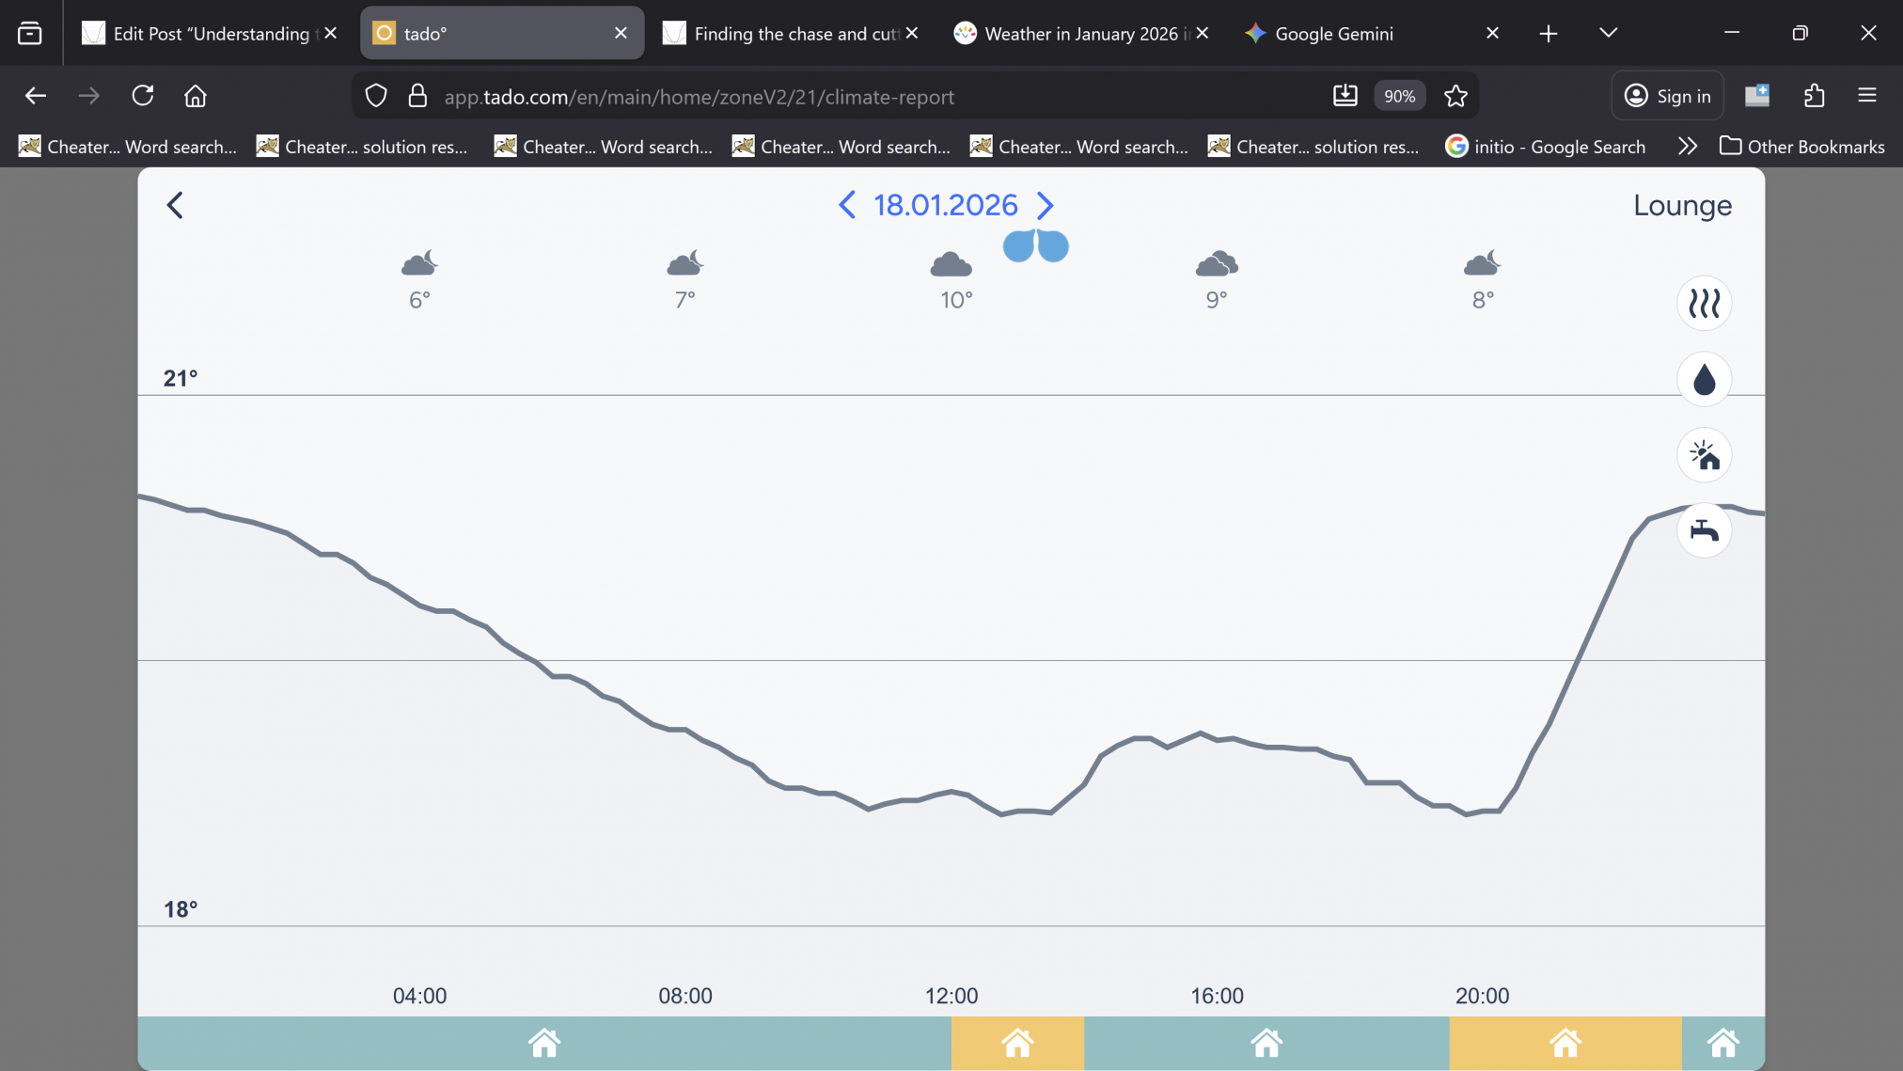Go to next day after 18.01.2026
The height and width of the screenshot is (1071, 1903).
point(1045,205)
